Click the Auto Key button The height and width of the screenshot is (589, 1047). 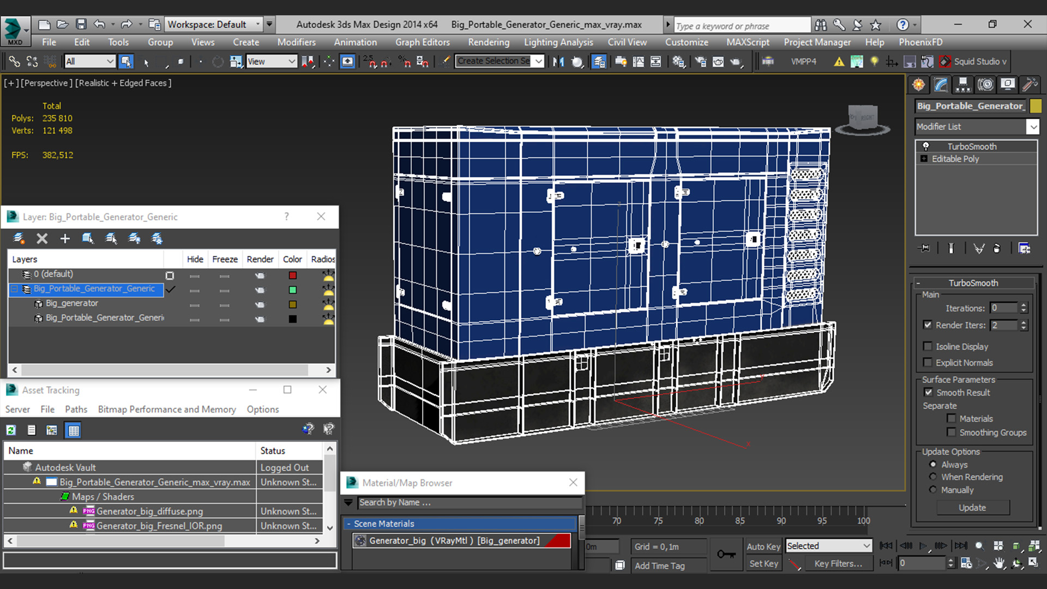[x=763, y=546]
